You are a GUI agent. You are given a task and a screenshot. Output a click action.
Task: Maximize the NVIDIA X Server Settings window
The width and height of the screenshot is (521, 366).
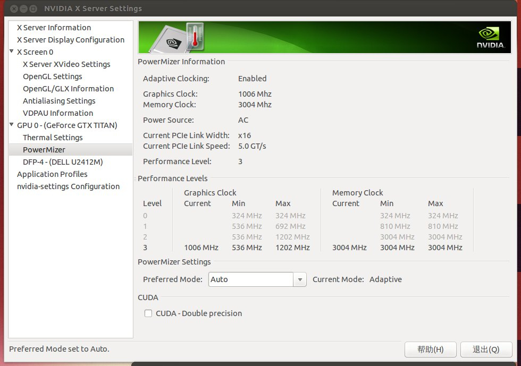click(33, 8)
